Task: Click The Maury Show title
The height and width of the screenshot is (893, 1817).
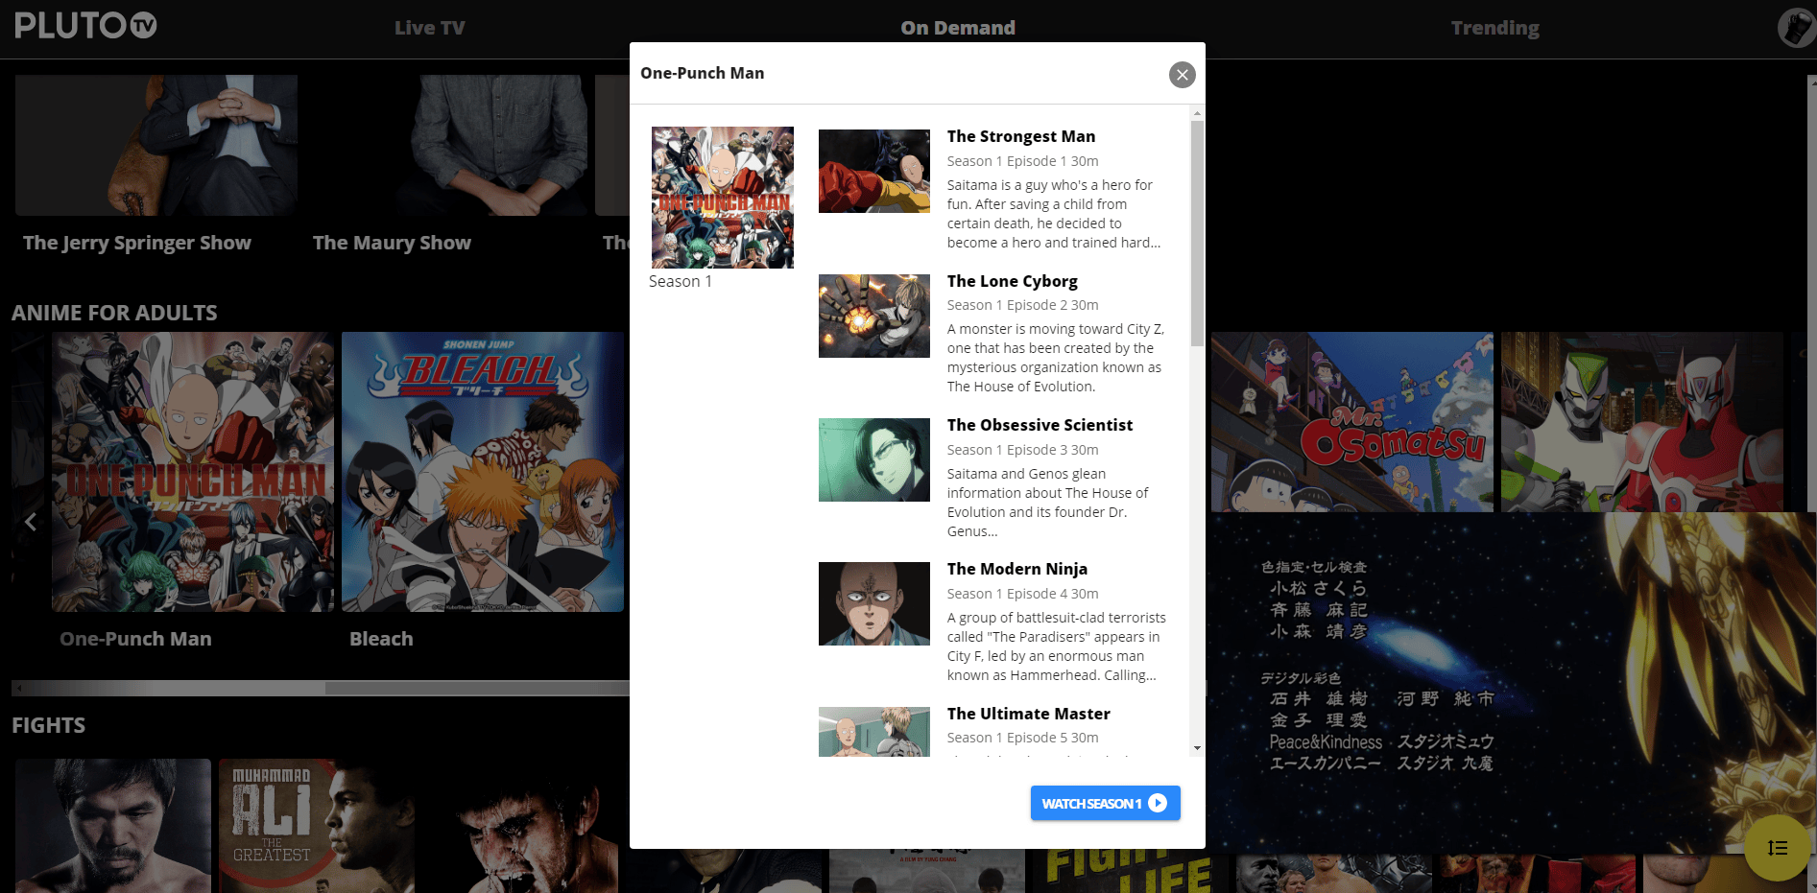Action: 392,243
